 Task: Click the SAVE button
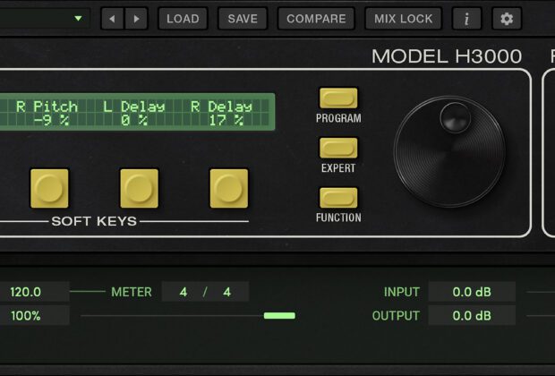pos(243,19)
